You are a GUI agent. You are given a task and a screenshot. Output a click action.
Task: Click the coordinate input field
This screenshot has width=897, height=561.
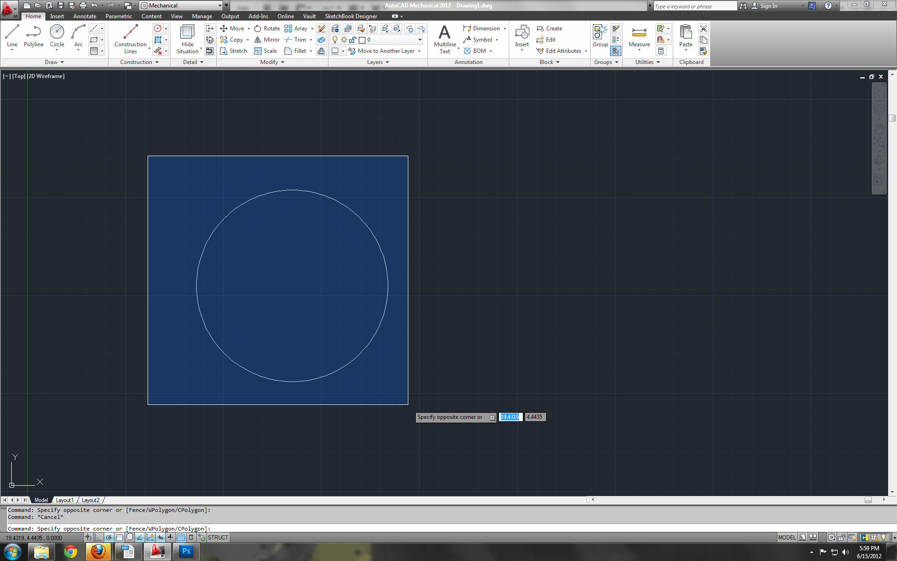(x=510, y=417)
